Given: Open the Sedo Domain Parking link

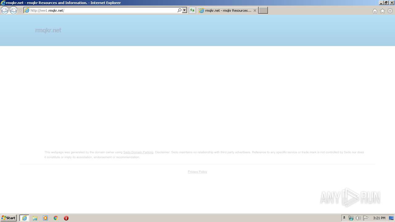Looking at the screenshot, I should click(138, 152).
